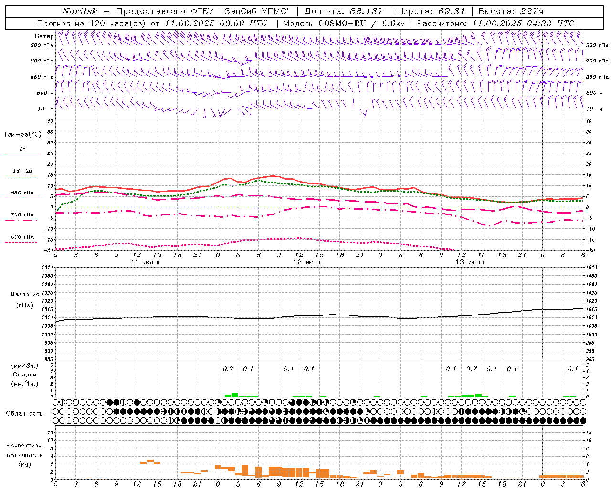The width and height of the screenshot is (611, 488).
Task: Click the Долгота: 88.137 value
Action: click(x=344, y=11)
